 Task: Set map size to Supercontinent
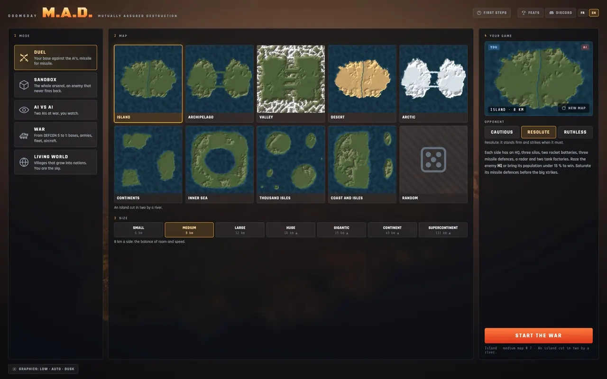point(443,230)
